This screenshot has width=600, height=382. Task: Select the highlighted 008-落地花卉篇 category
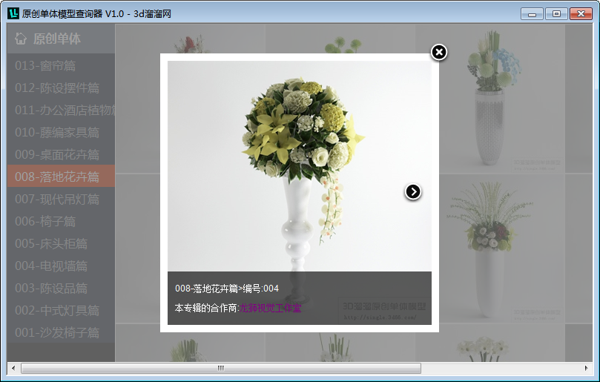61,176
